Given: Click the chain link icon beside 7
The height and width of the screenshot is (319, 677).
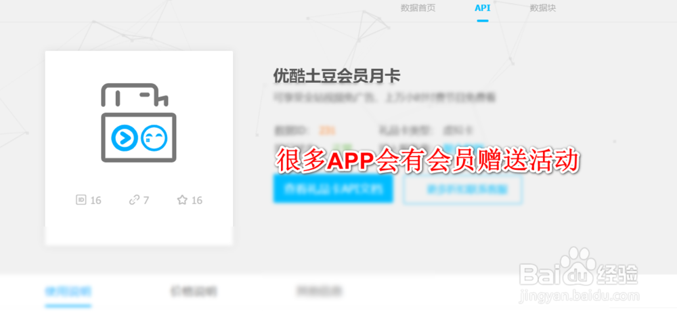Looking at the screenshot, I should 134,200.
